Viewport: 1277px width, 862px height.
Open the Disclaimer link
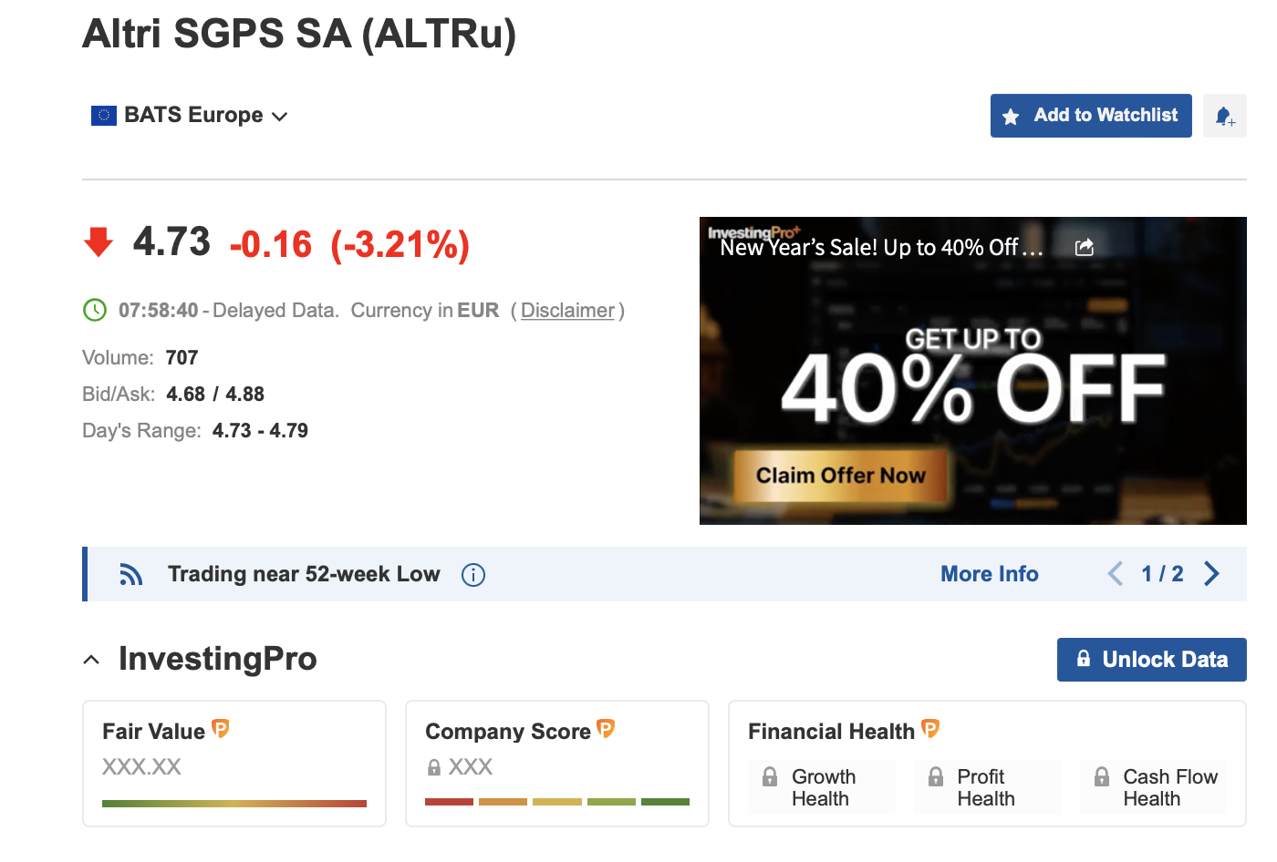click(x=567, y=311)
